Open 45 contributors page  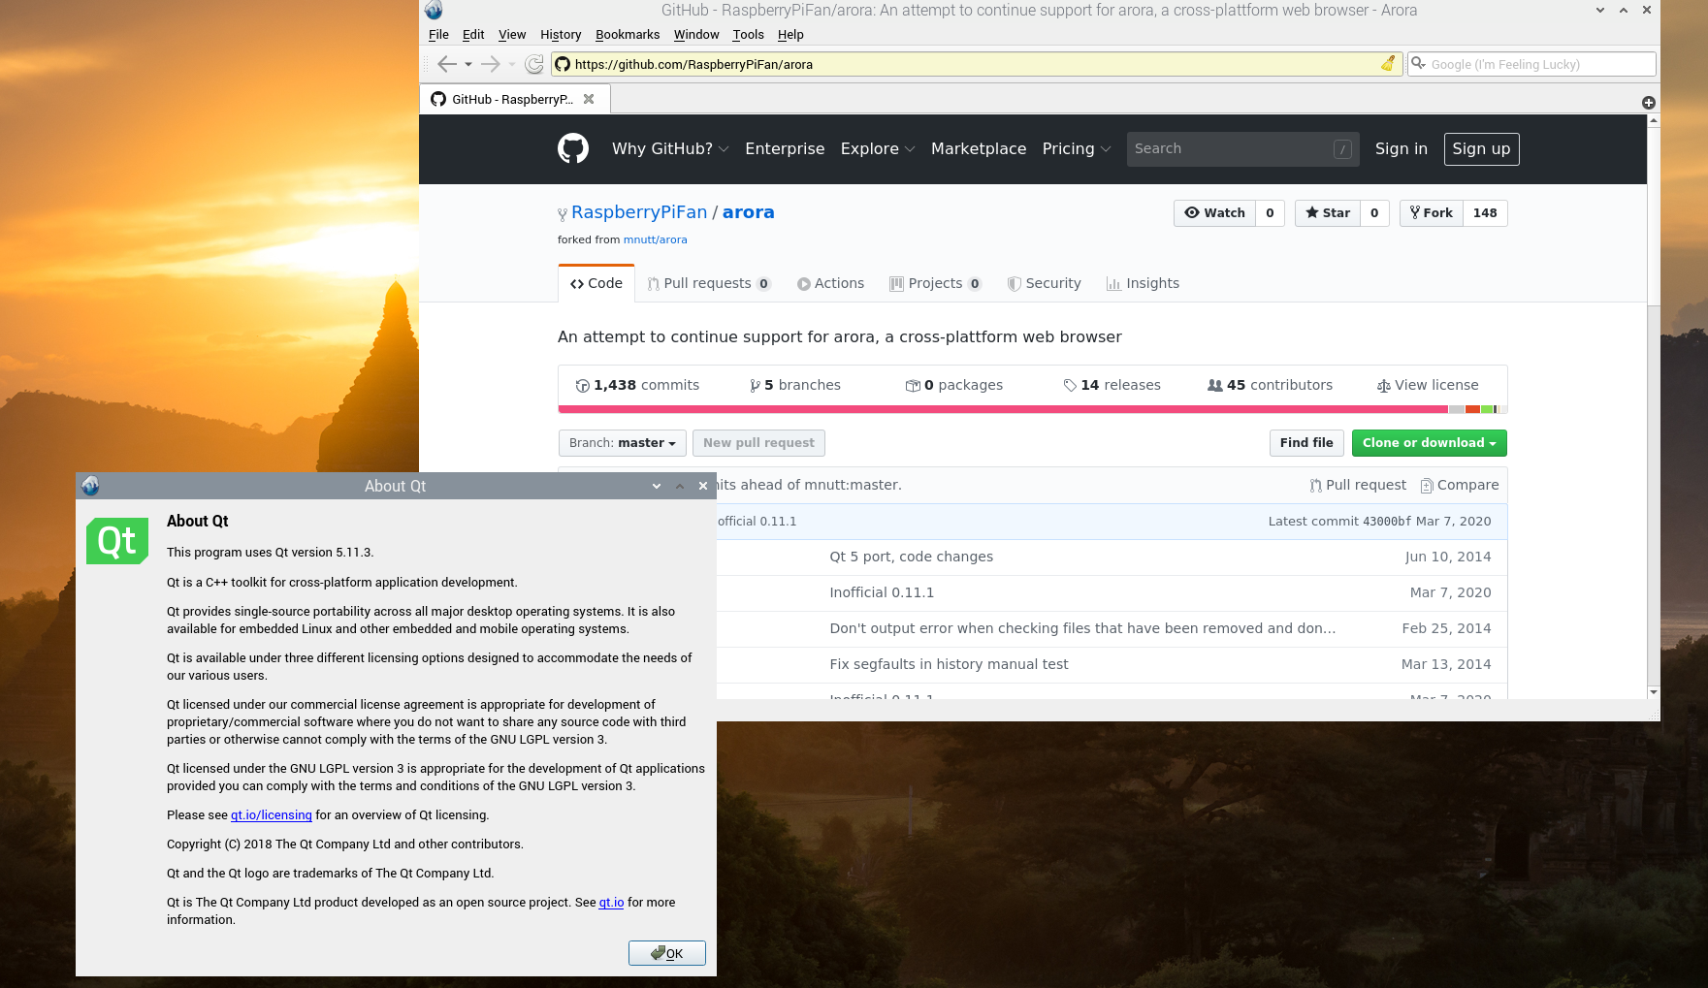pyautogui.click(x=1270, y=385)
